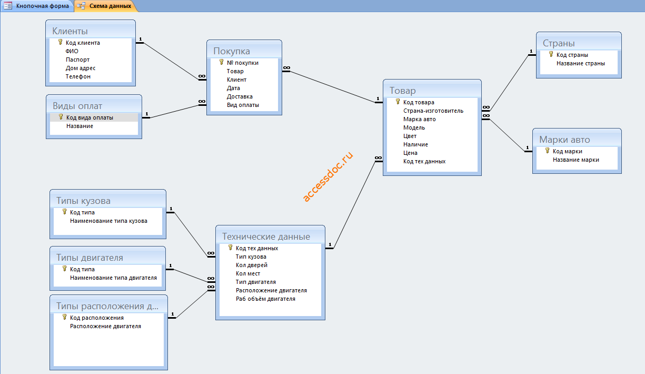Click the Покупка table header

[244, 51]
